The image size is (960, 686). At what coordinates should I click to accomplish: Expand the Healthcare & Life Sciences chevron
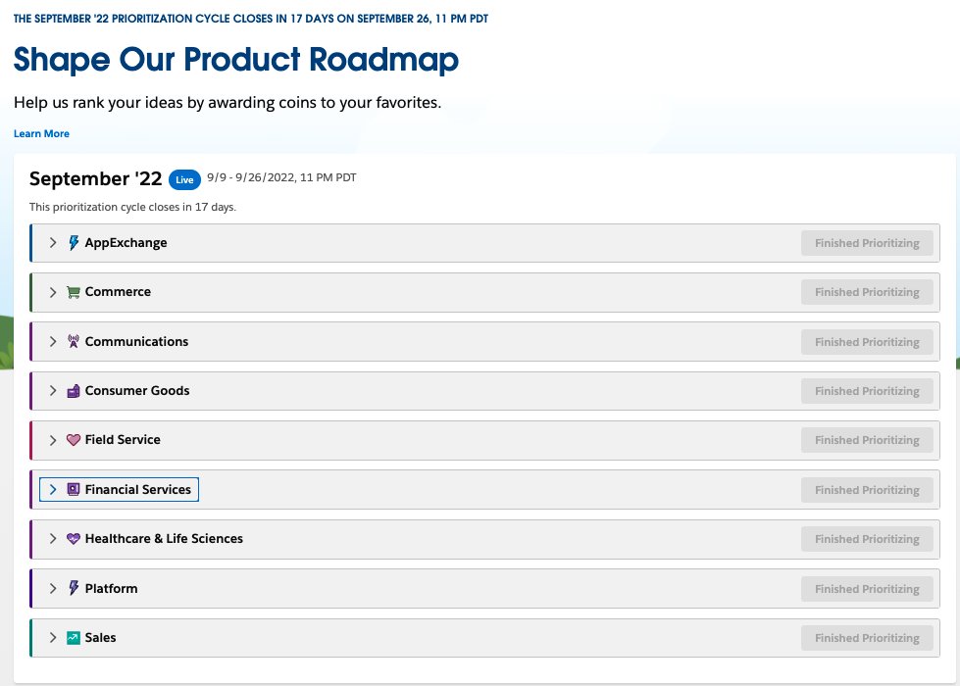click(x=53, y=539)
